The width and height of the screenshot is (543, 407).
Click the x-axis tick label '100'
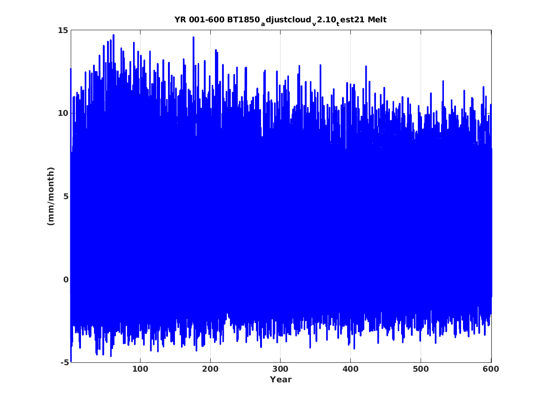coord(140,369)
